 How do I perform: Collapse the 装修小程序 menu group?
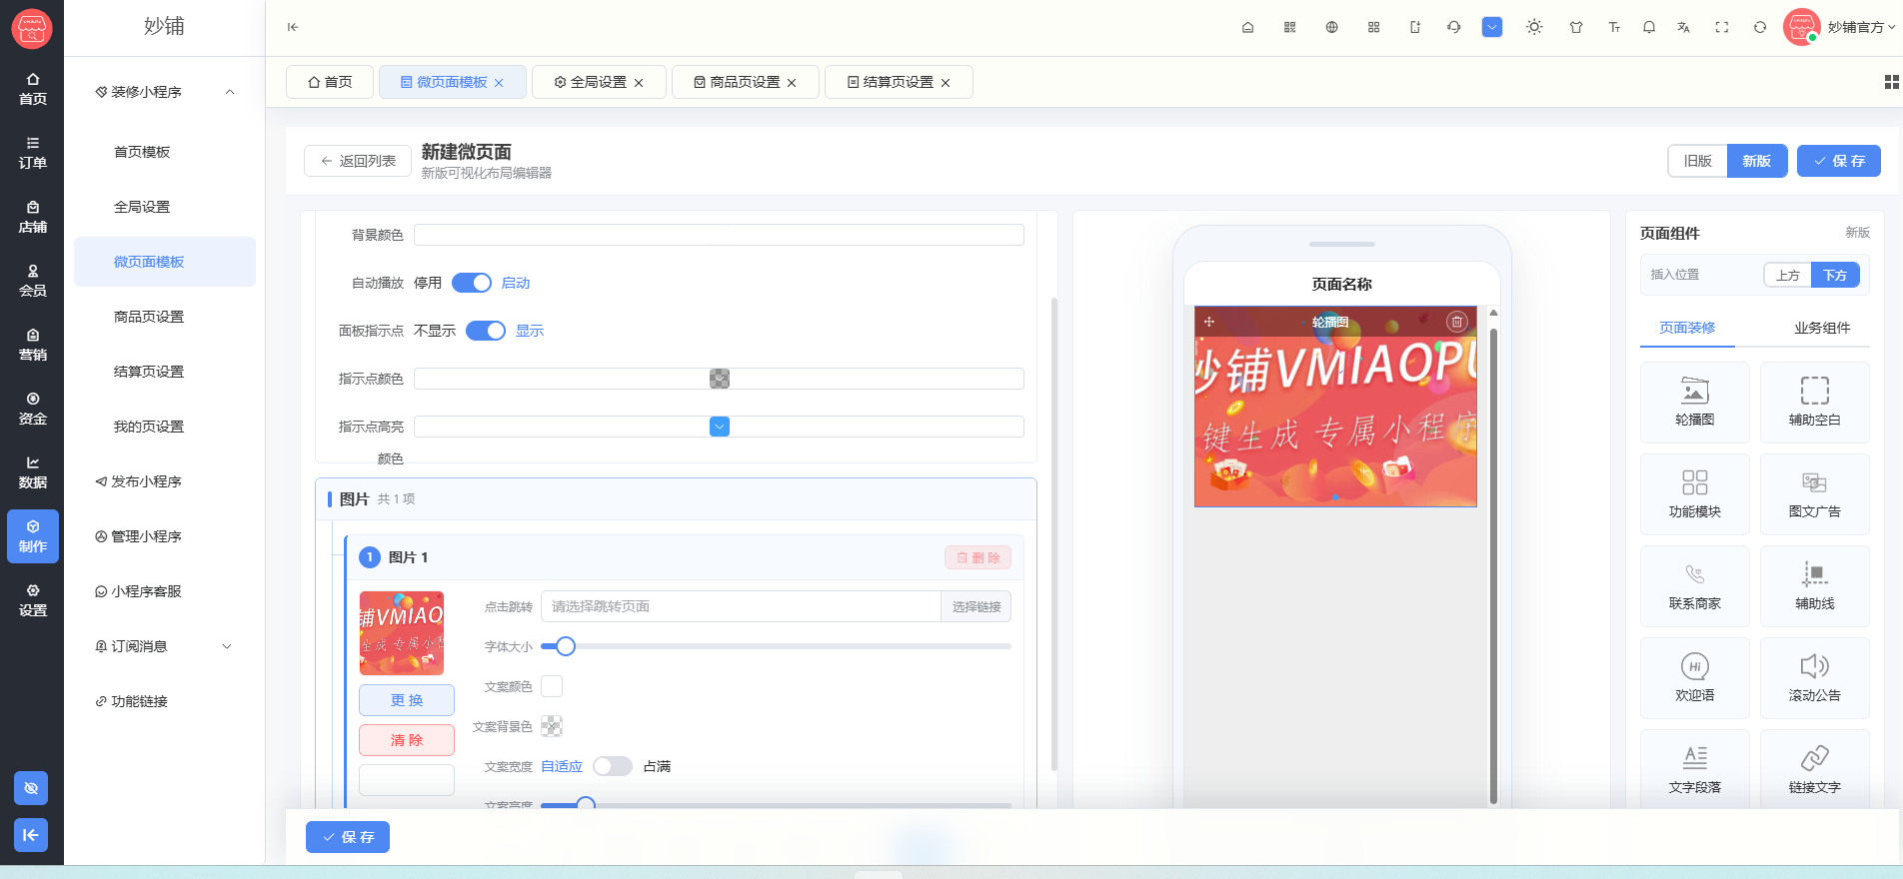(165, 92)
